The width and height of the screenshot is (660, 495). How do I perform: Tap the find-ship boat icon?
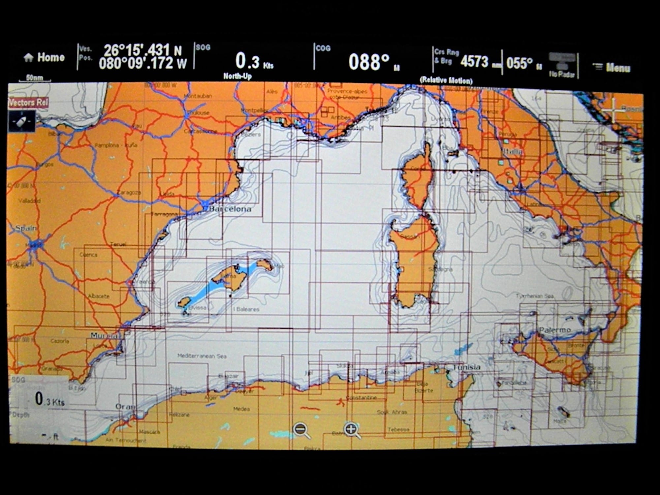coord(22,121)
